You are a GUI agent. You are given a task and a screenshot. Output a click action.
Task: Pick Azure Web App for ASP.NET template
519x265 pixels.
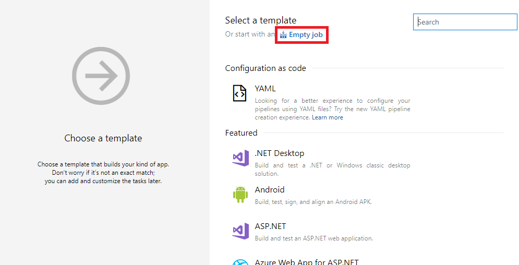click(x=307, y=262)
